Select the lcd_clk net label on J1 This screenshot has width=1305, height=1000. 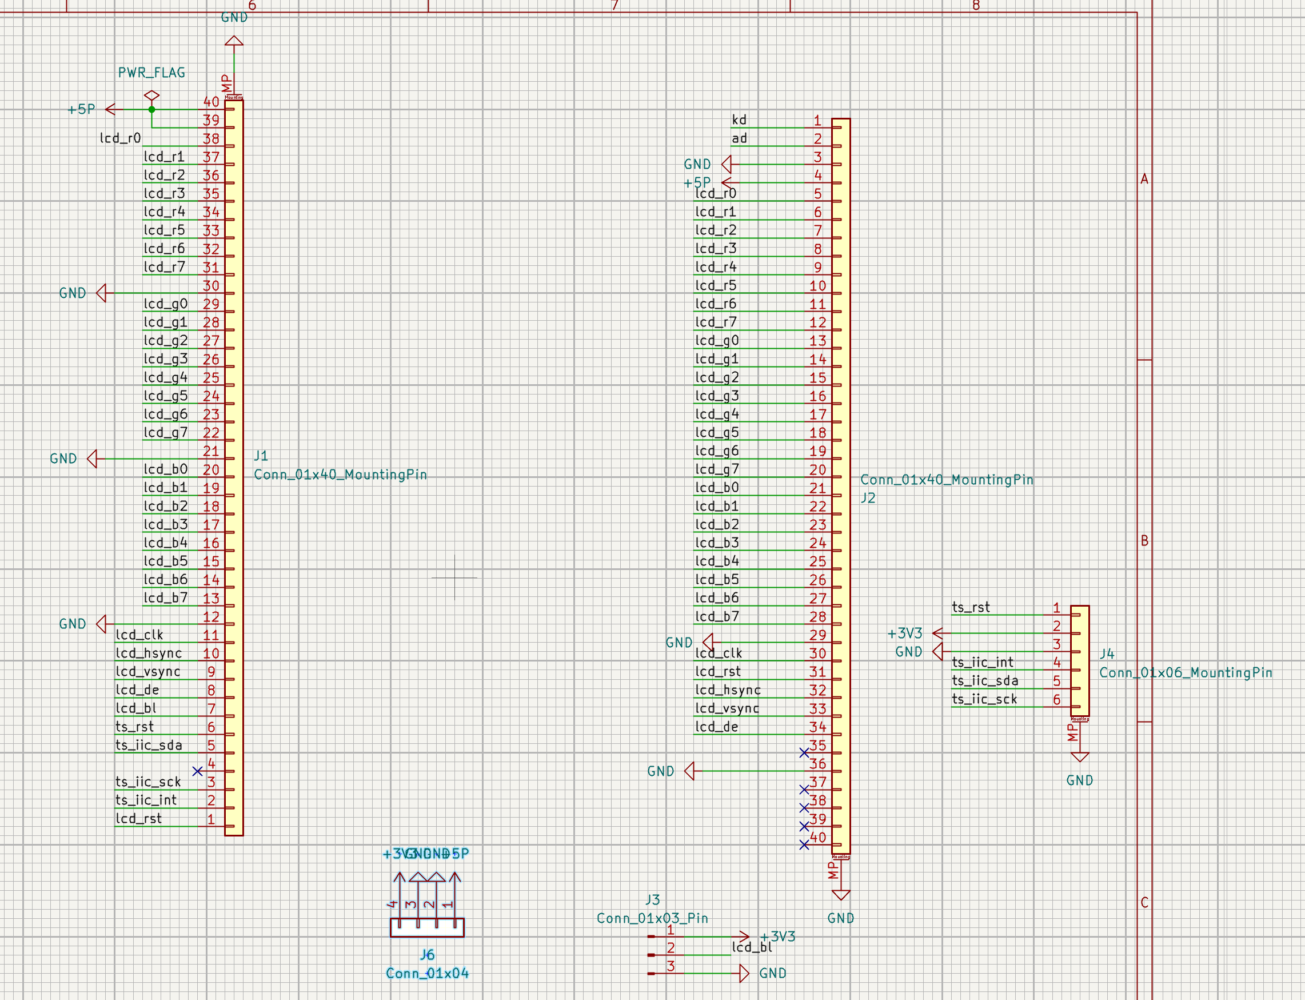[x=139, y=635]
